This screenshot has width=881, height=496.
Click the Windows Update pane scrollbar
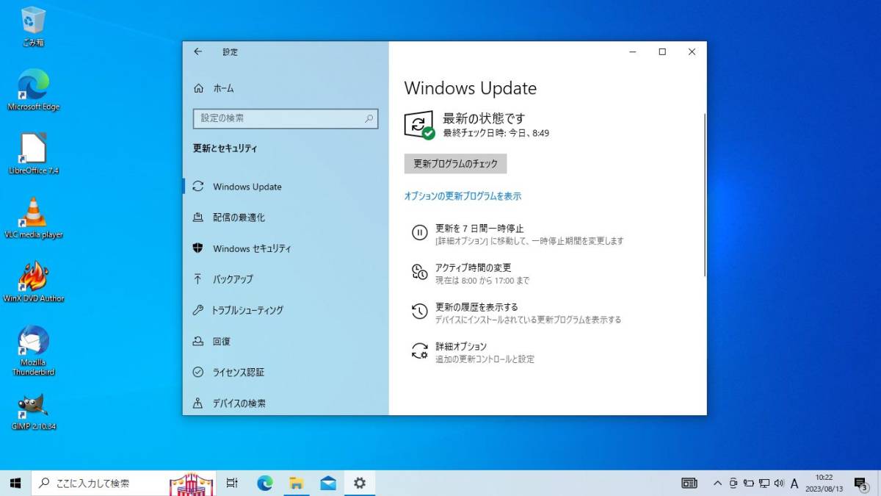[704, 195]
